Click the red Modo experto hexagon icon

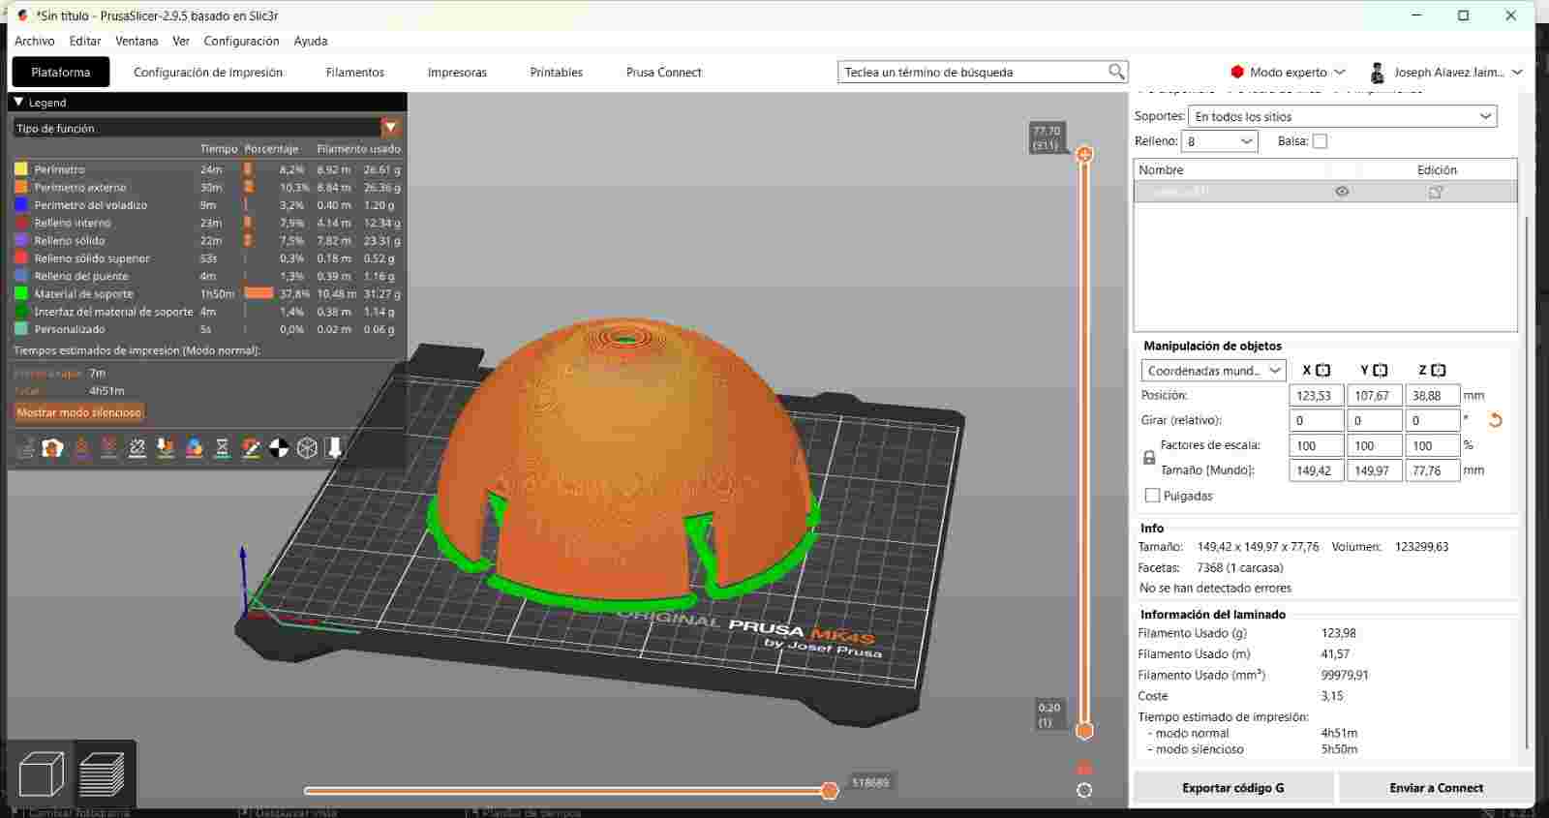pos(1237,72)
